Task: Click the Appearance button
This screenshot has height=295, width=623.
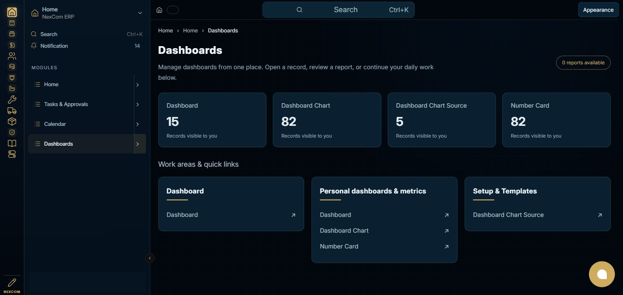Action: coord(598,10)
